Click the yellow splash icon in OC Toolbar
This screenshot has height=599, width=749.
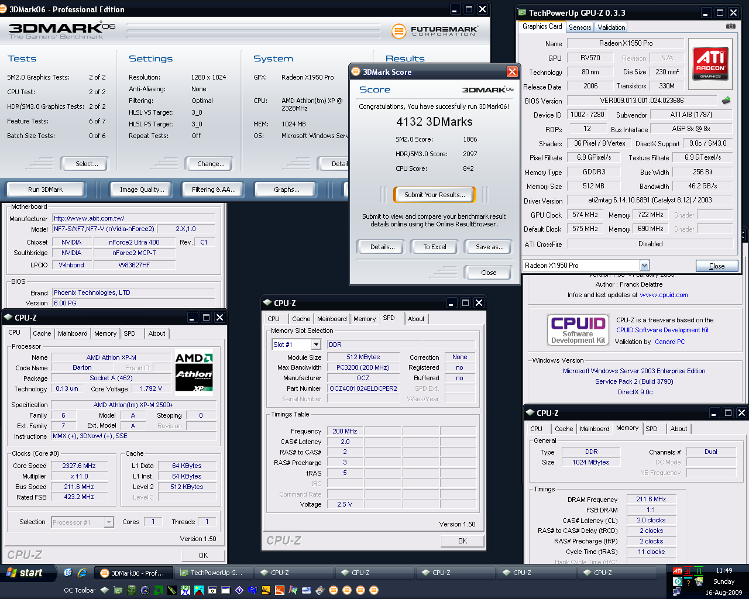click(x=266, y=590)
